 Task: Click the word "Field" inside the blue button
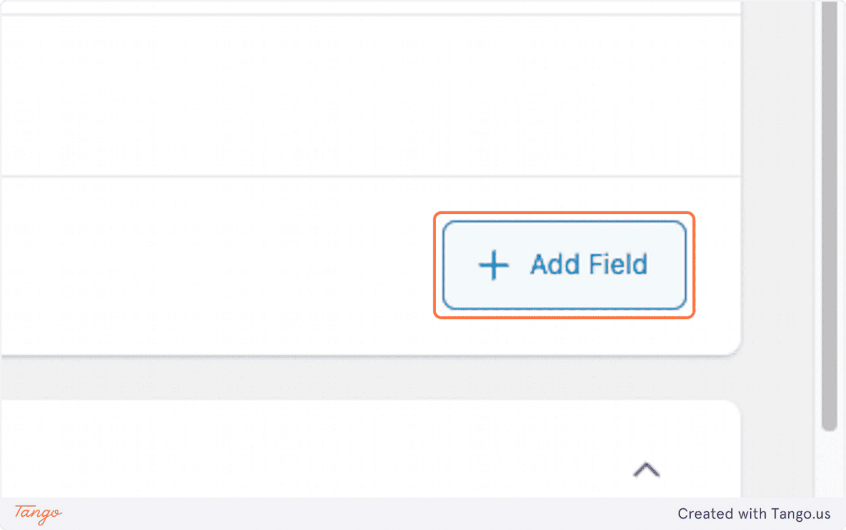618,264
